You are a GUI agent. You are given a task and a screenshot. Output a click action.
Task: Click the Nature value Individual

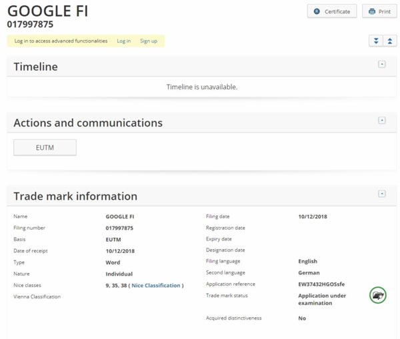tap(119, 274)
